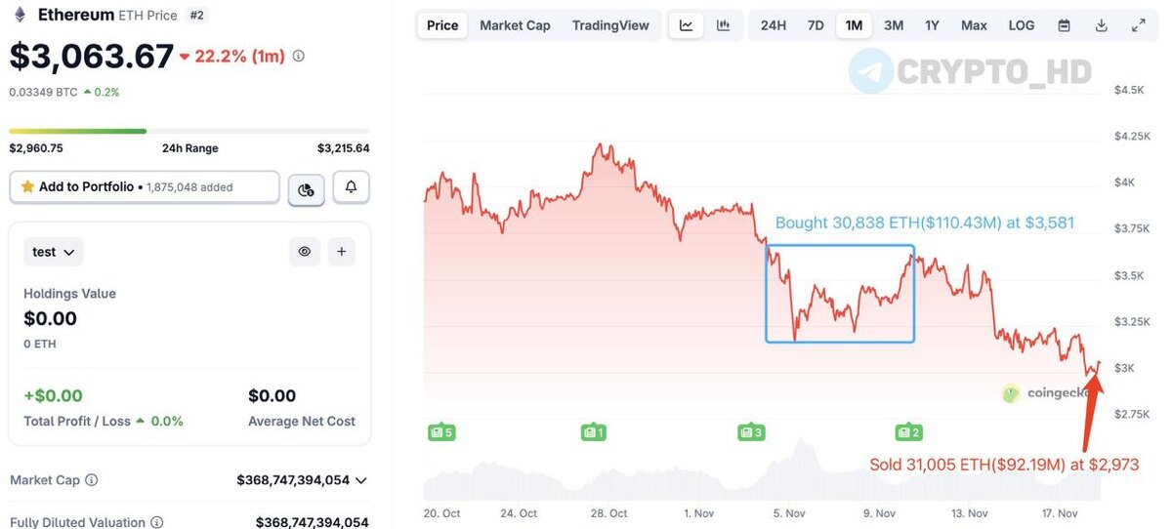1172x529 pixels.
Task: Click the news marker labeled 3
Action: click(750, 431)
